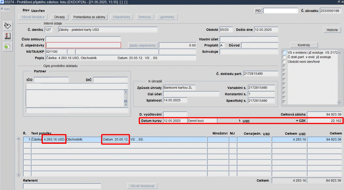
Task: Focus the Schvaluje field
Action: point(249,51)
